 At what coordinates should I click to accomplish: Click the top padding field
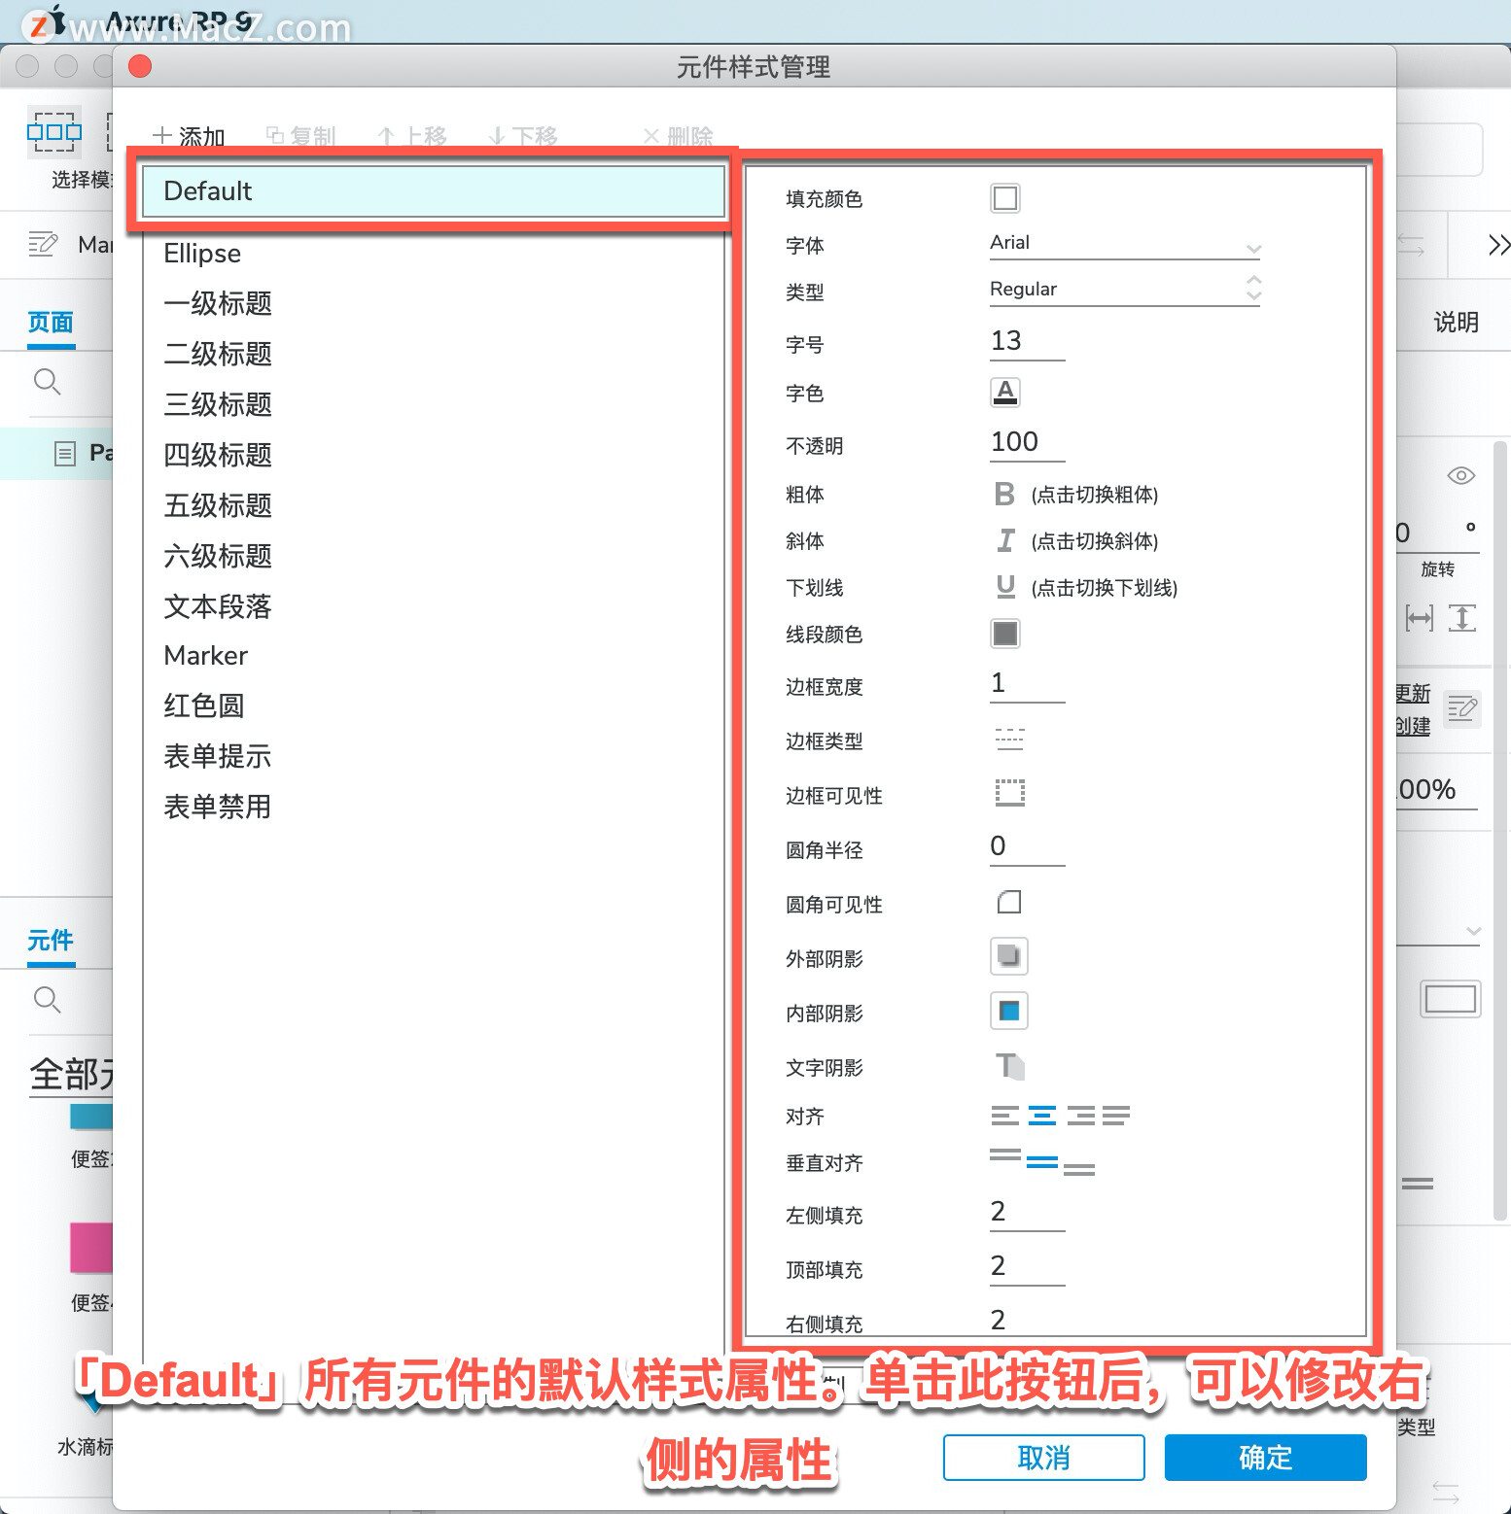(x=1028, y=1266)
